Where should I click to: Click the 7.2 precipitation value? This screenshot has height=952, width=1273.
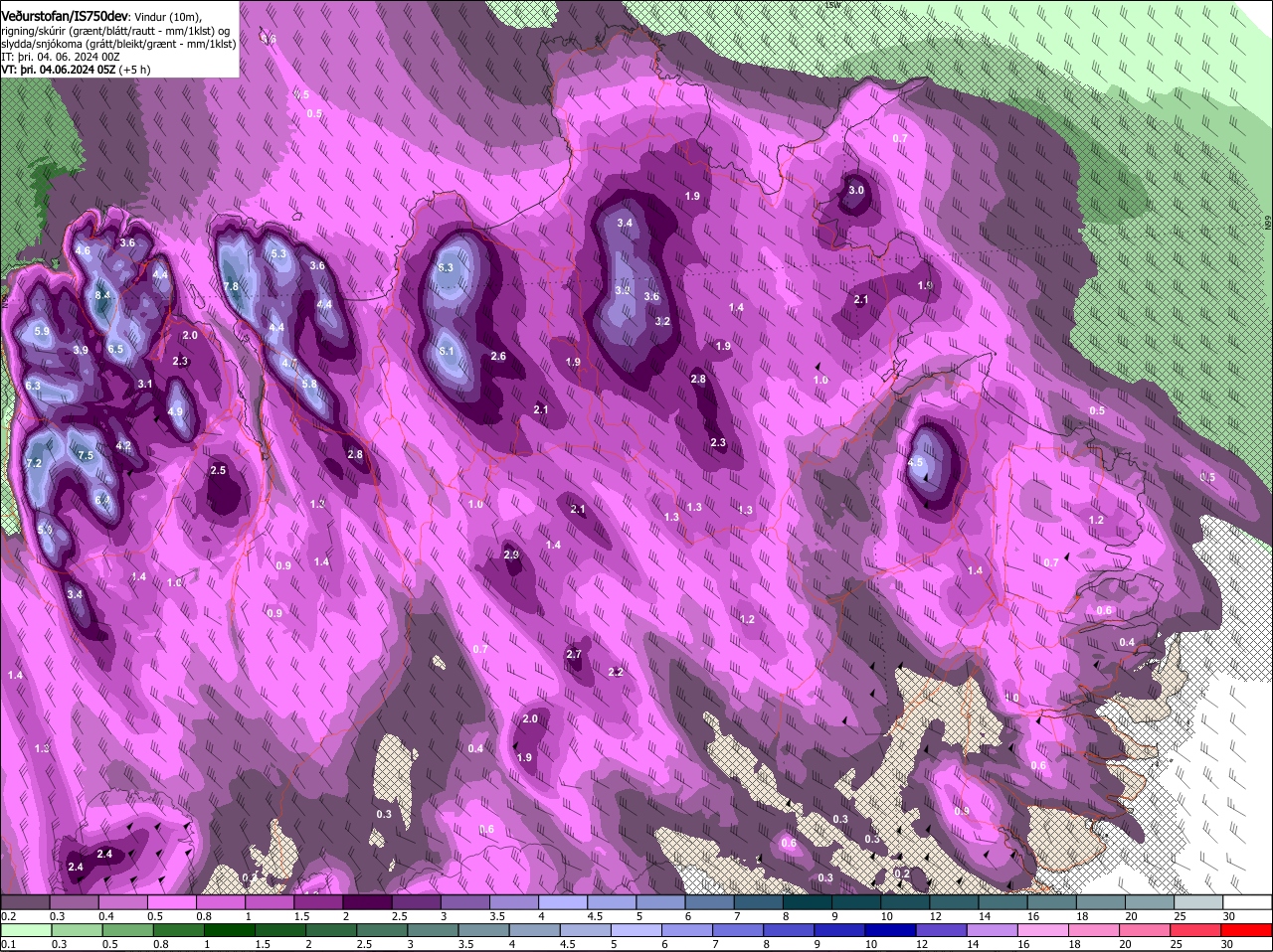coord(33,463)
